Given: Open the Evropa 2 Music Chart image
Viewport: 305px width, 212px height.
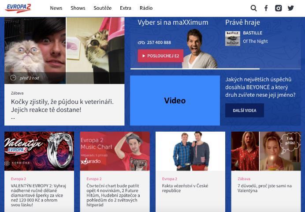Looking at the screenshot, I should [x=115, y=151].
